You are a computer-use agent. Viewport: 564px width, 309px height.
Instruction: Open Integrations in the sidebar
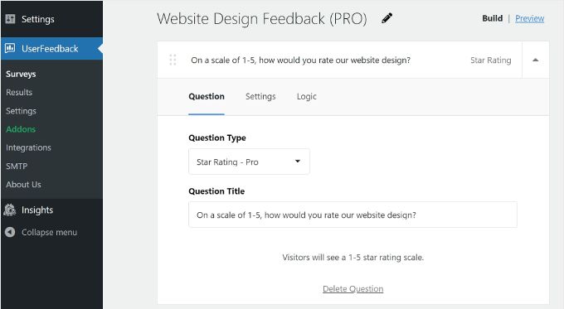(x=28, y=147)
